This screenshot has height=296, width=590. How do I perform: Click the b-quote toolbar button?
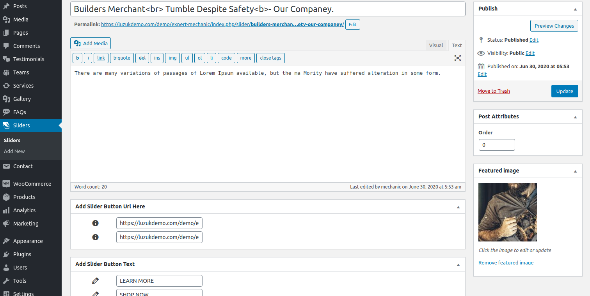point(122,58)
